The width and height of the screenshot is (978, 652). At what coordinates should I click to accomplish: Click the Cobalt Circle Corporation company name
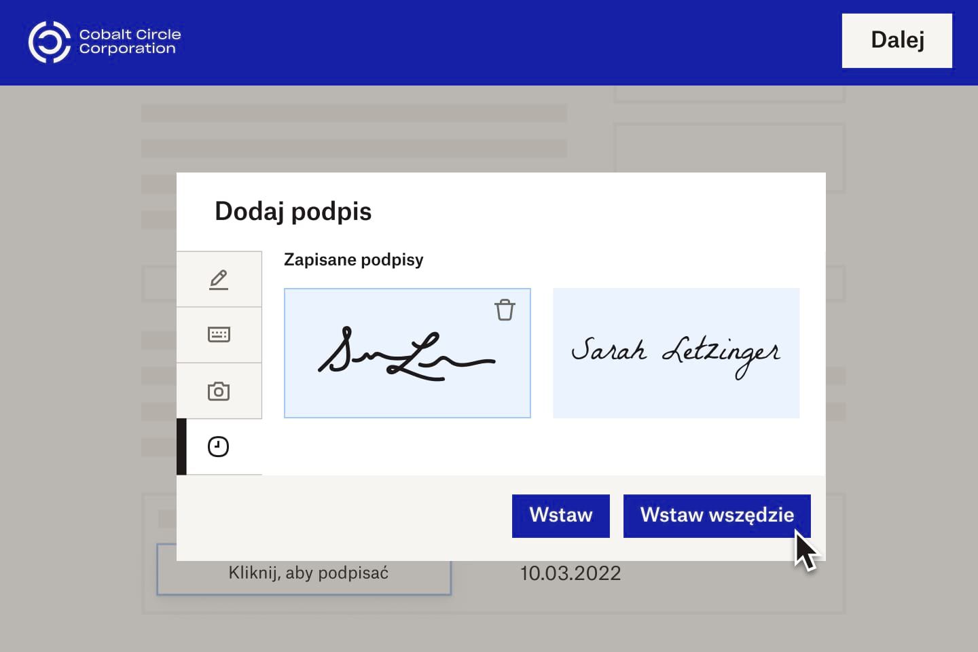(130, 41)
